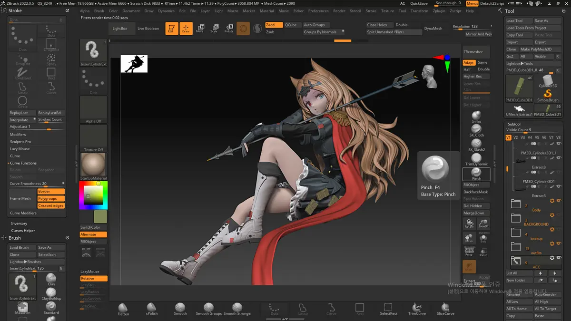Click the Rotate transform icon
The width and height of the screenshot is (571, 321).
pos(229,29)
